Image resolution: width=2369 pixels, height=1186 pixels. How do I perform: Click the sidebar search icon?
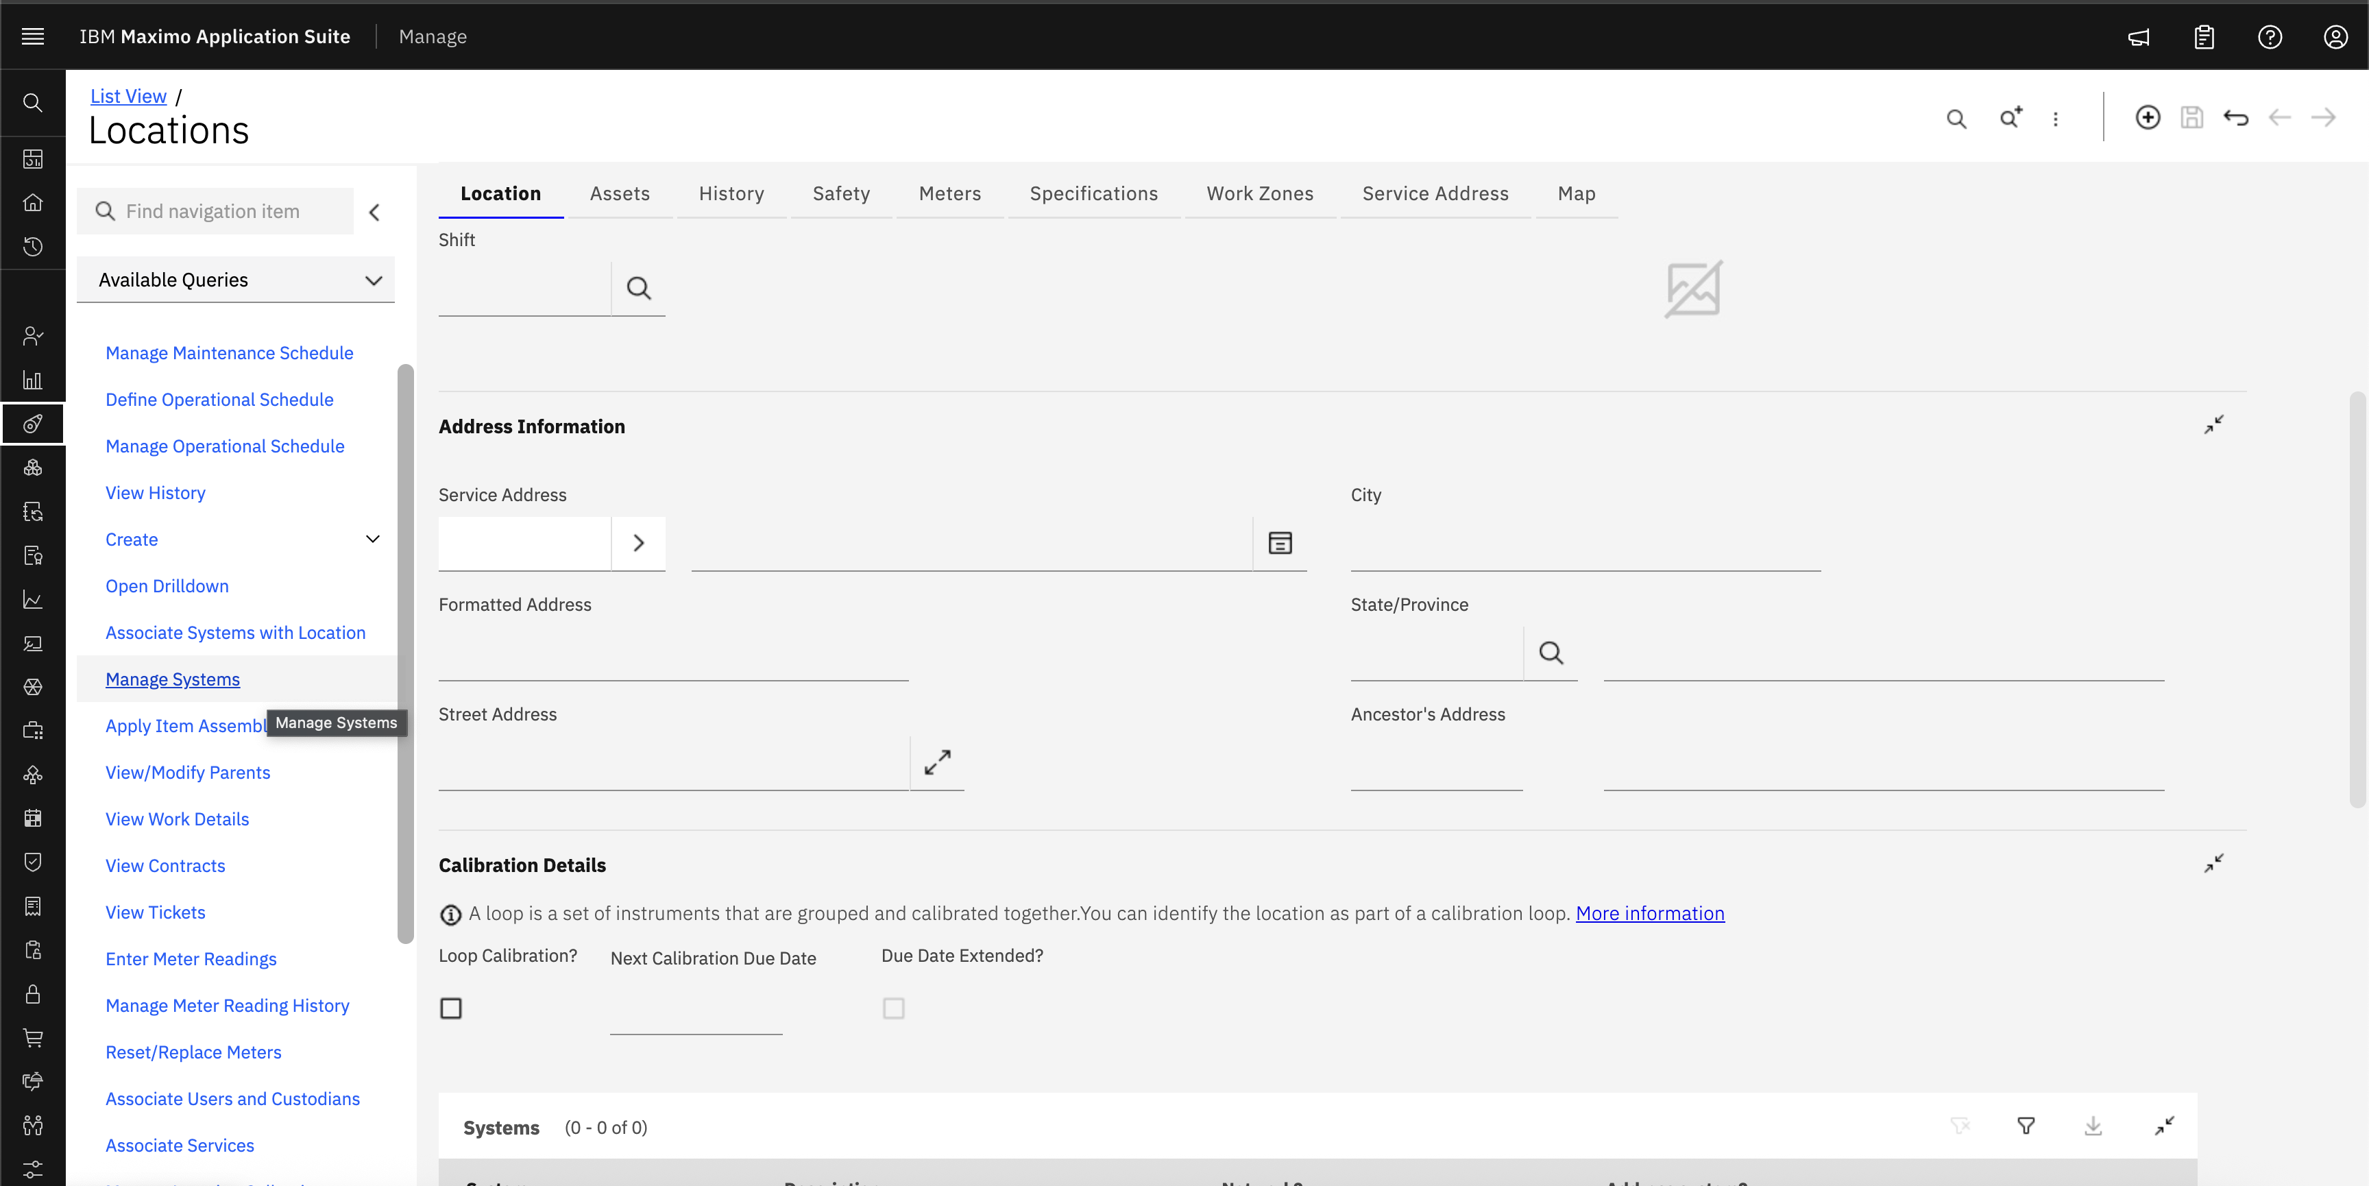point(33,102)
